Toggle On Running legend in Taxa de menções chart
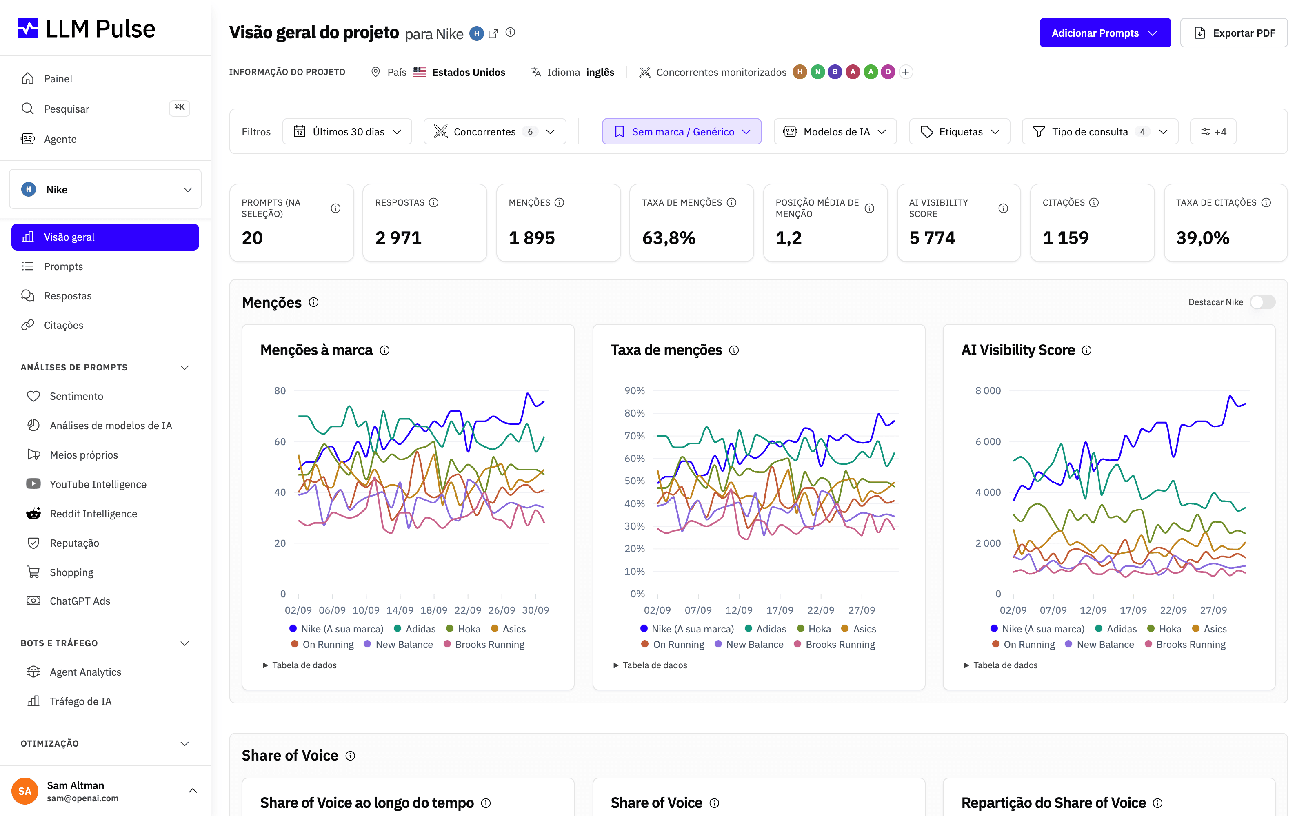This screenshot has height=816, width=1306. [x=673, y=644]
